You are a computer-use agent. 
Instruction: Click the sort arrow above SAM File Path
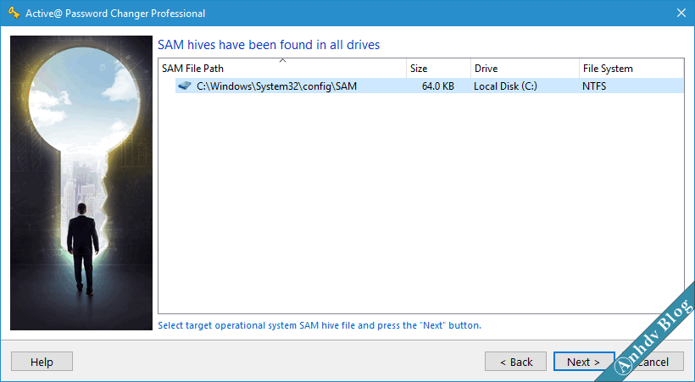click(x=282, y=61)
